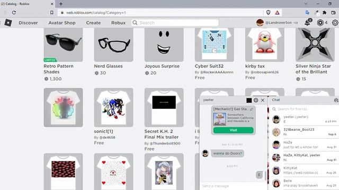The width and height of the screenshot is (339, 190).
Task: Select the Catalog - Roblox browser tab
Action: [x=27, y=4]
